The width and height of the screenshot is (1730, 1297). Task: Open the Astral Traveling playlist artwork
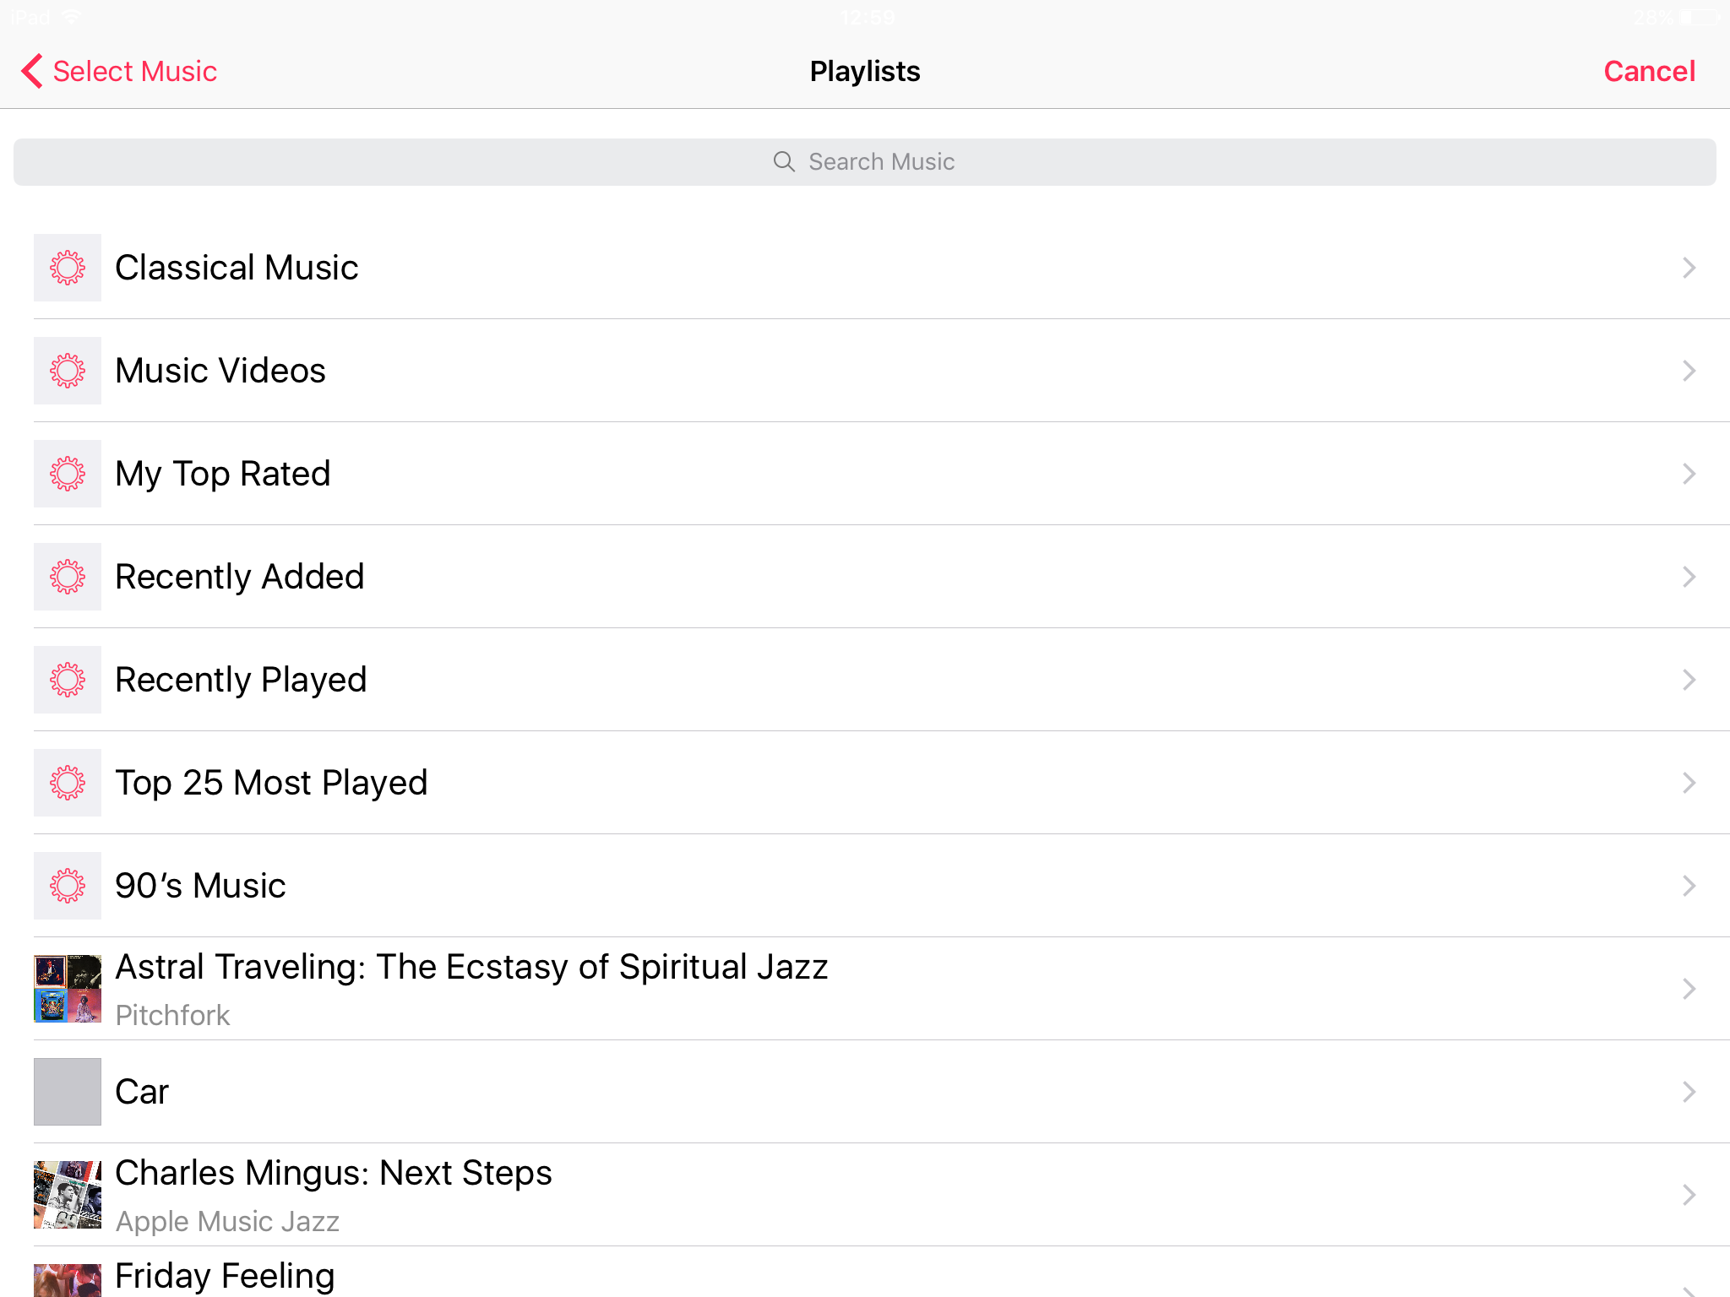click(x=68, y=989)
